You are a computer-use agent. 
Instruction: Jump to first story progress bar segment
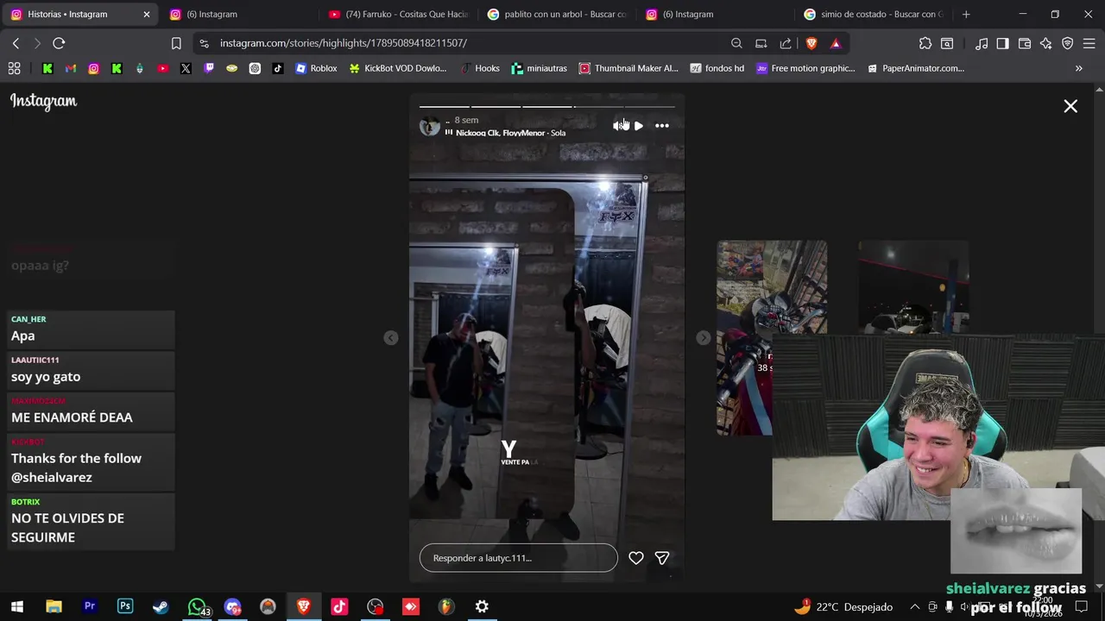click(x=444, y=107)
